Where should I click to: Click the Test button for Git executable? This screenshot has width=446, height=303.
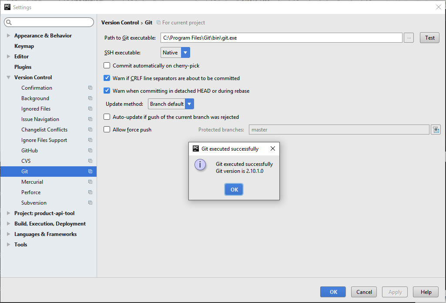click(x=429, y=38)
